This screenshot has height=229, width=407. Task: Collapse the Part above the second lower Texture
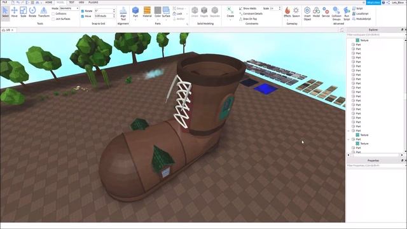[348, 139]
